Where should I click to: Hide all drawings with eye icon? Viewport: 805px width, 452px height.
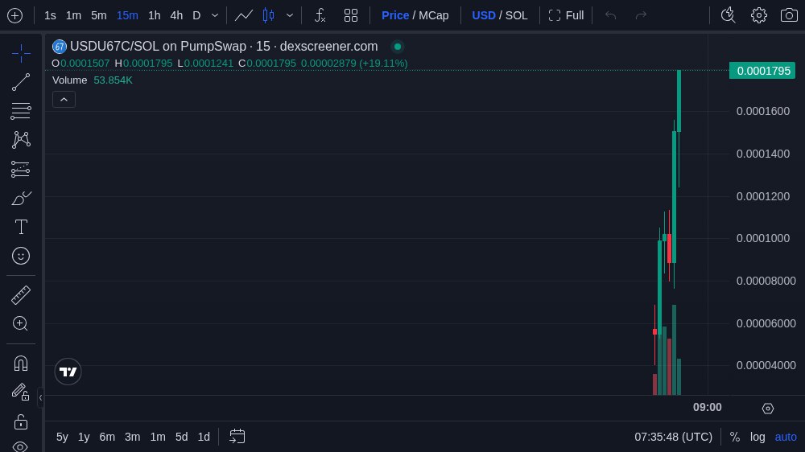pos(21,446)
